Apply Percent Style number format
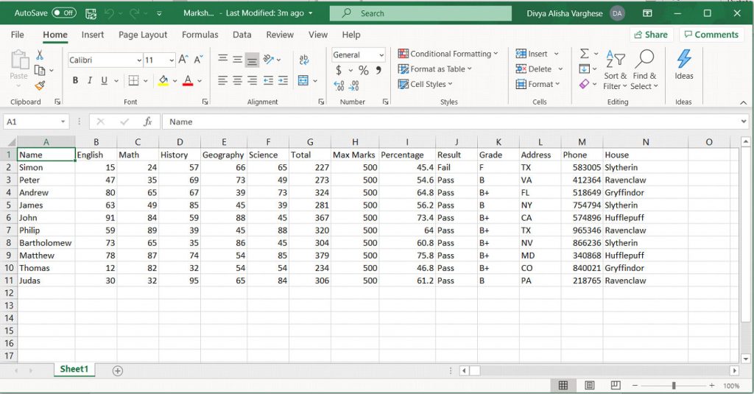 (363, 71)
